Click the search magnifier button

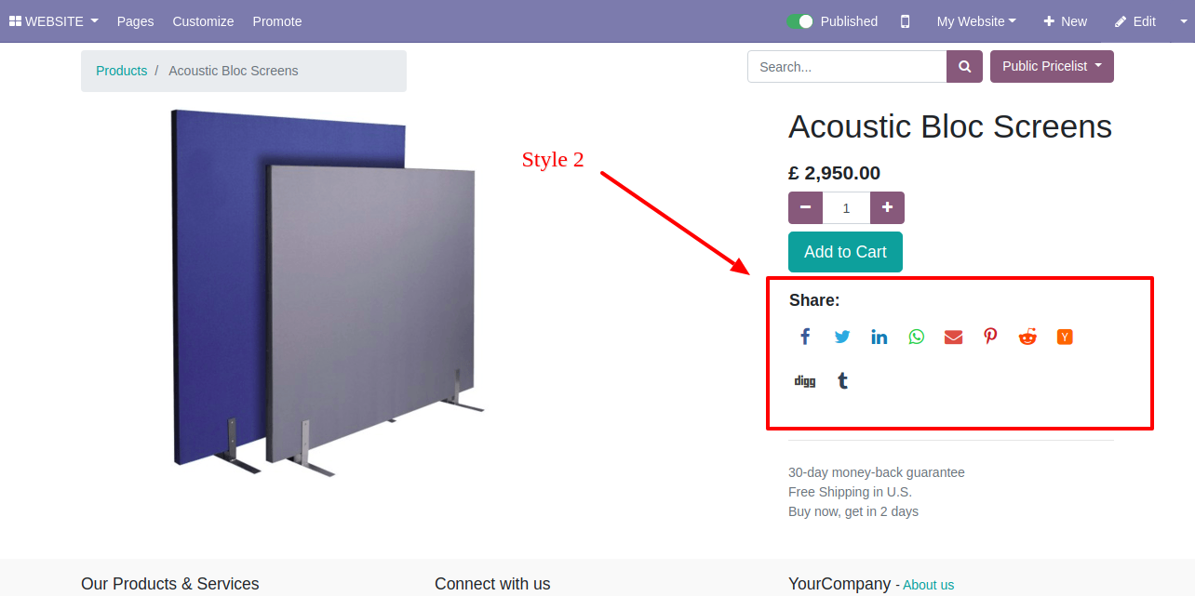[965, 67]
